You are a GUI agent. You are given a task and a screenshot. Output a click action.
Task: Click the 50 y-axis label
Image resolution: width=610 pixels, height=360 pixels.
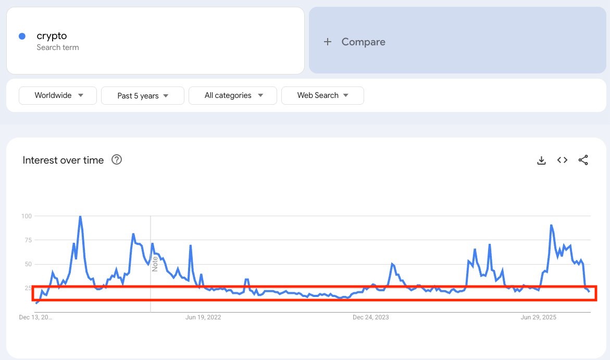(28, 264)
